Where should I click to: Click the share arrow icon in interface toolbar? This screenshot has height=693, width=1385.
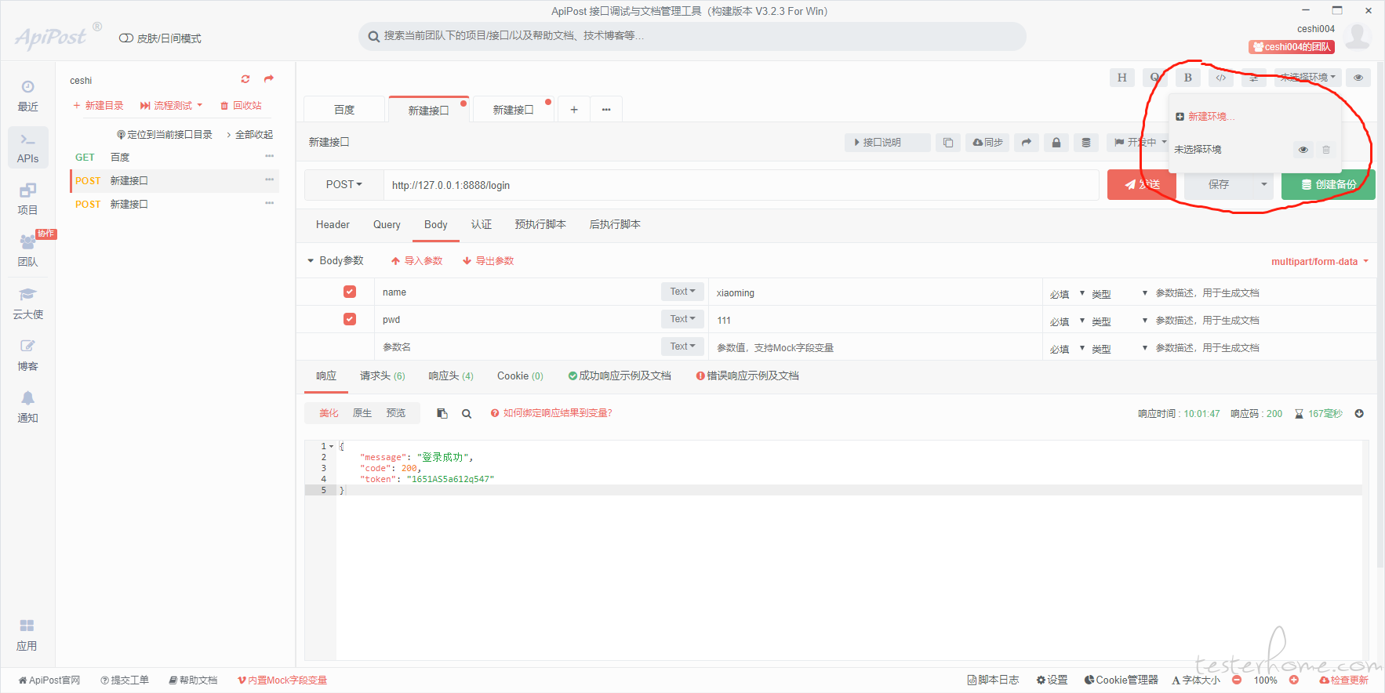pyautogui.click(x=1027, y=143)
